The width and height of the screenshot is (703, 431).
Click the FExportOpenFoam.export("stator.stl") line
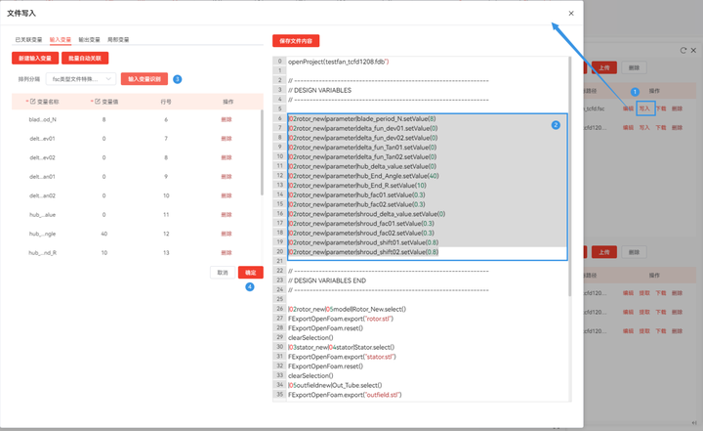coord(342,357)
